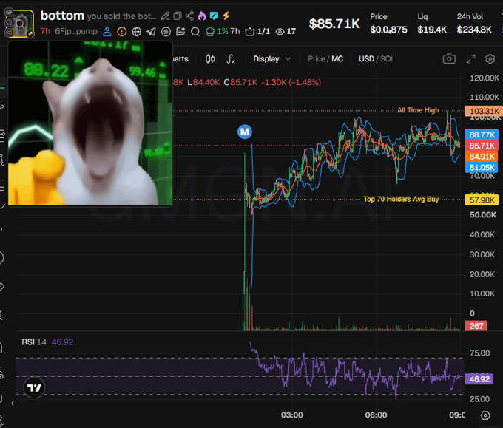The width and height of the screenshot is (503, 428).
Task: Click the 103.31K all-time-high price tag
Action: [x=484, y=111]
